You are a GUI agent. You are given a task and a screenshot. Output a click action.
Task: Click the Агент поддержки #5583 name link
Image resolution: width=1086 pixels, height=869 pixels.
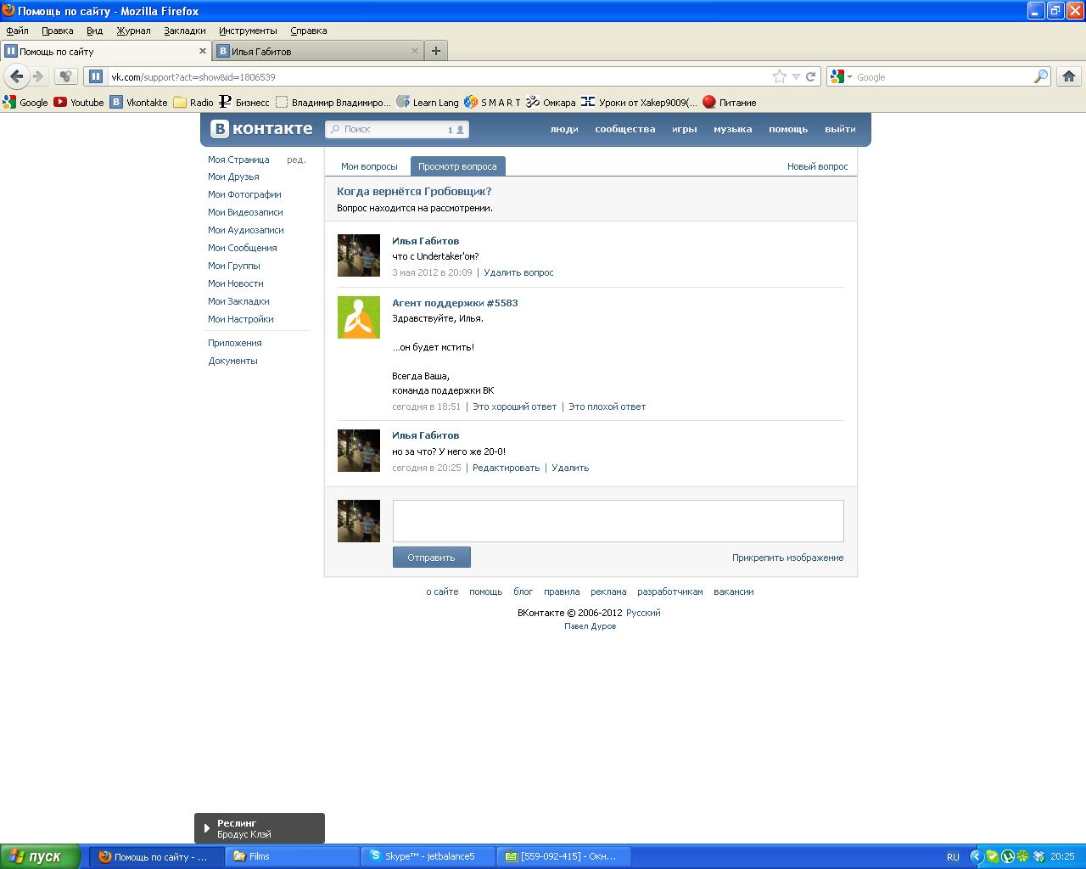tap(455, 303)
